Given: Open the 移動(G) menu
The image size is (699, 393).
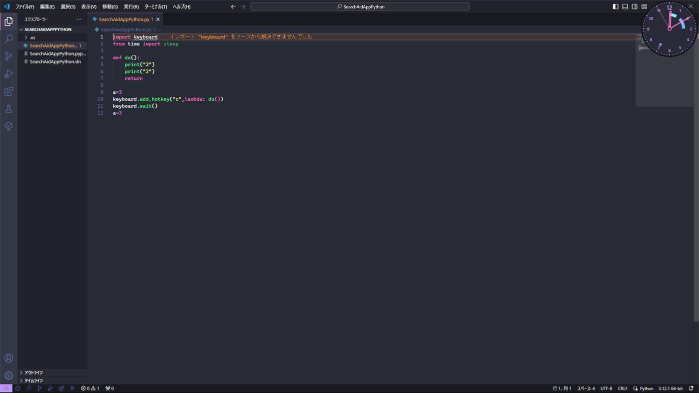Looking at the screenshot, I should (x=110, y=7).
